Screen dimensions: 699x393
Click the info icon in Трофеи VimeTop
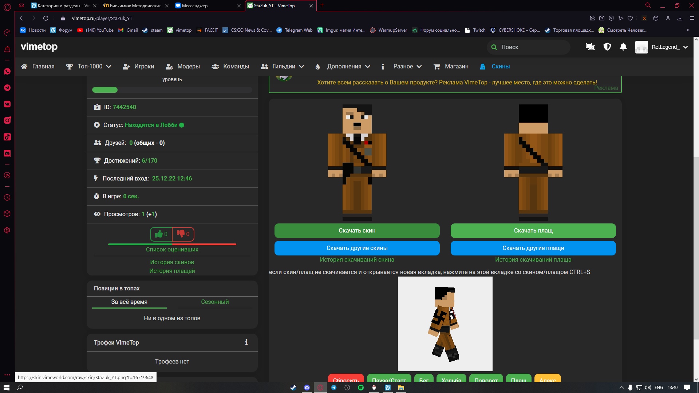click(246, 342)
